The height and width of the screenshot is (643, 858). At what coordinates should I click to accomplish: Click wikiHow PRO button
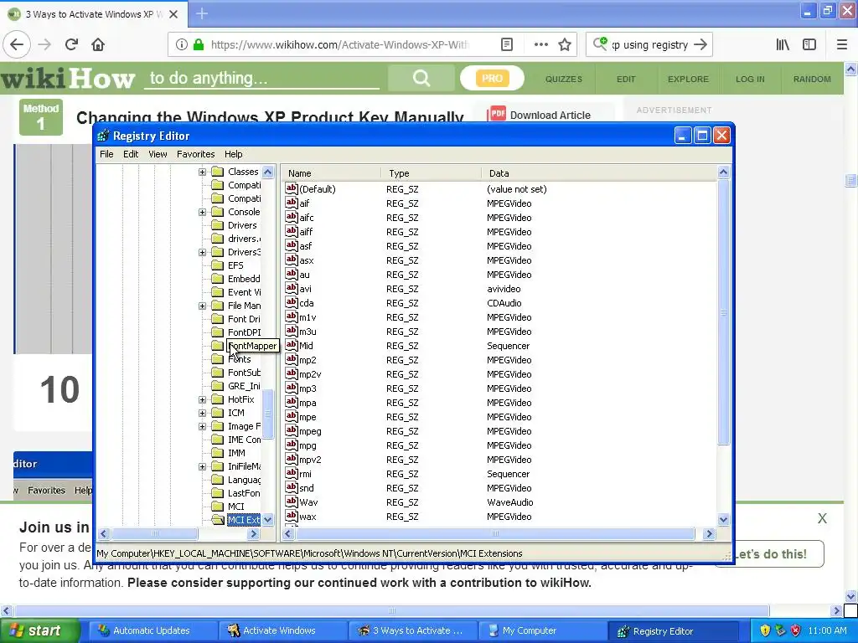click(492, 78)
